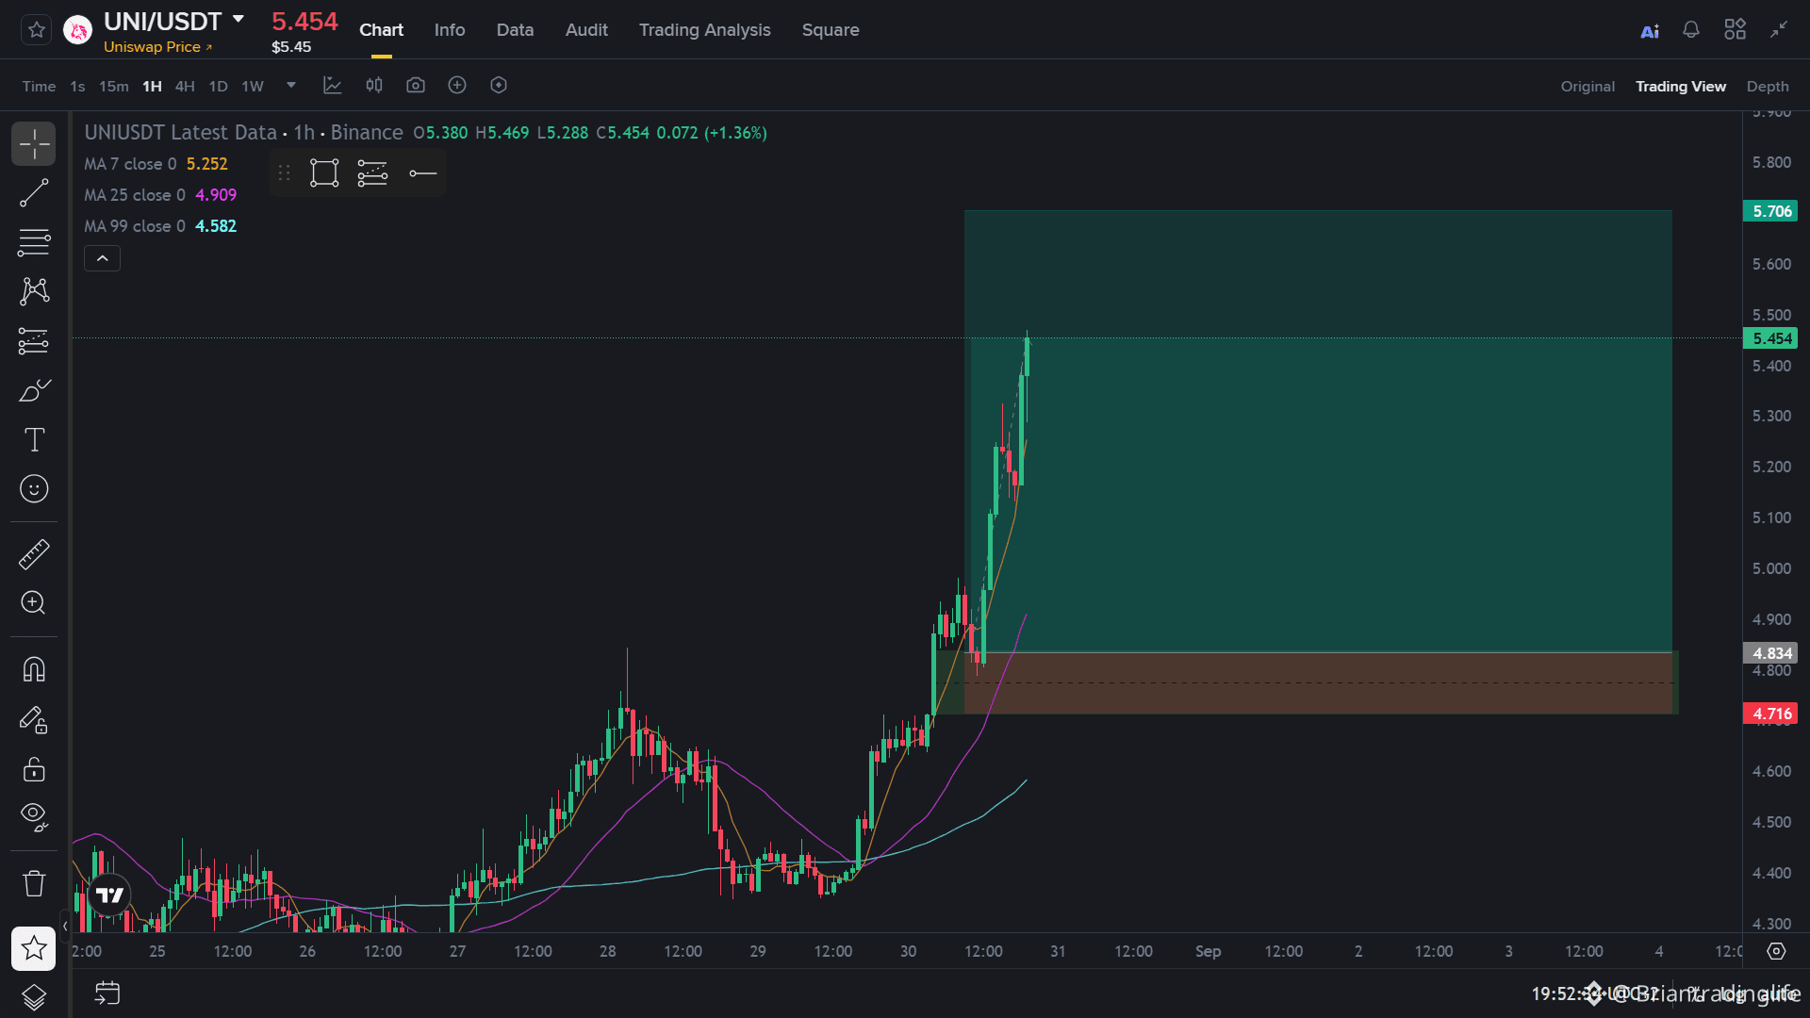
Task: Open the Data tab
Action: pos(515,30)
